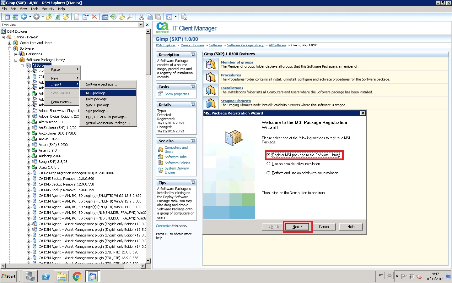Open the File menu
The height and width of the screenshot is (283, 452).
point(4,9)
